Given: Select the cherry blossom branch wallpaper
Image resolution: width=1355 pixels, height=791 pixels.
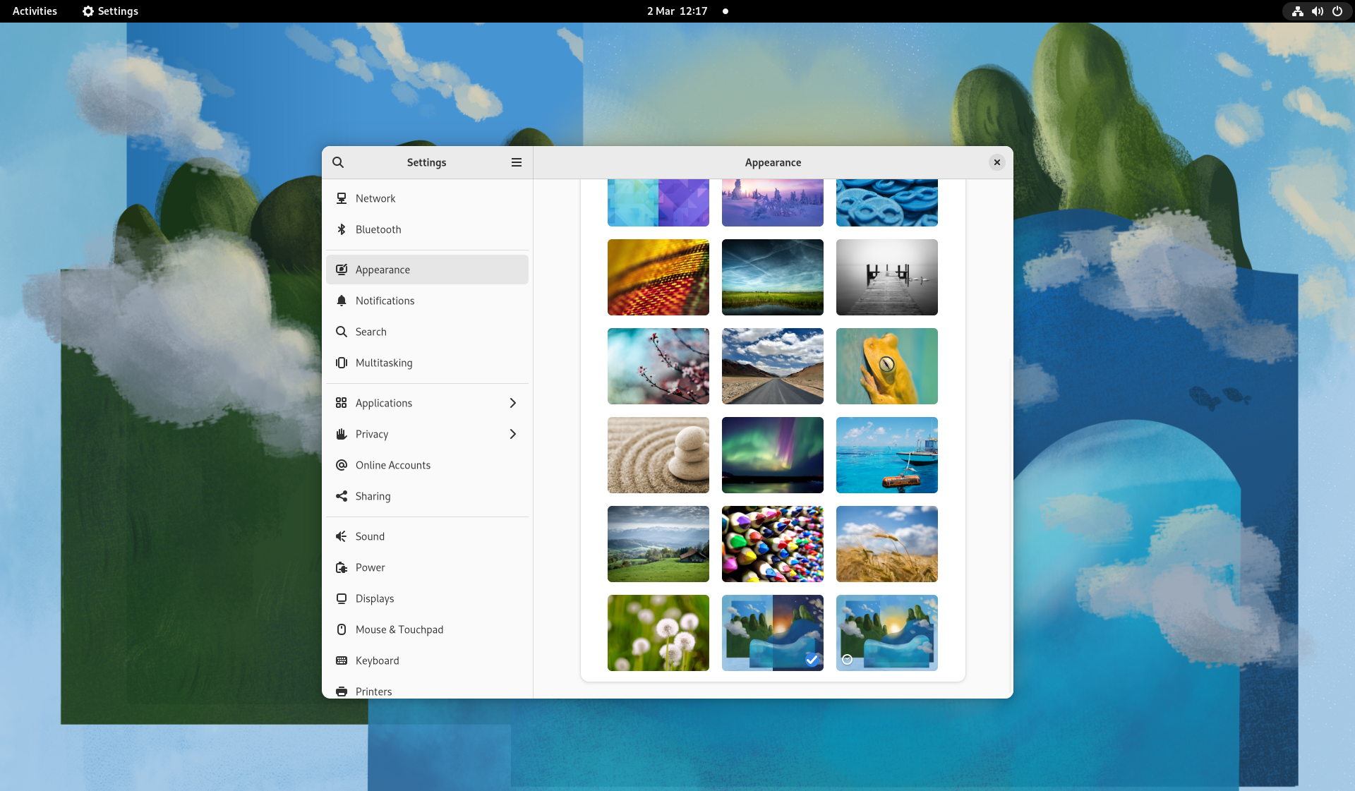Looking at the screenshot, I should coord(658,366).
